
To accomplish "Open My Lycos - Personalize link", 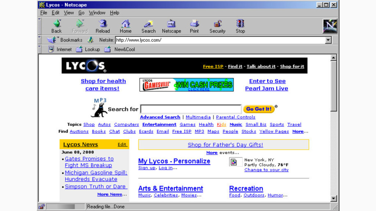I will point(174,161).
